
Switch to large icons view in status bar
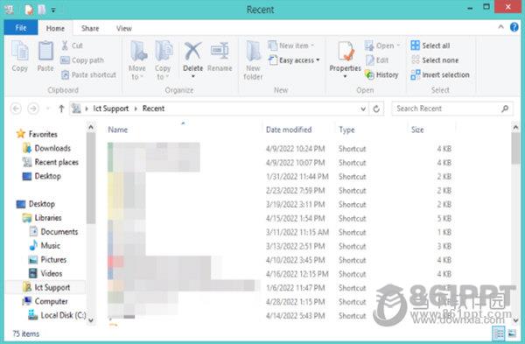point(512,333)
